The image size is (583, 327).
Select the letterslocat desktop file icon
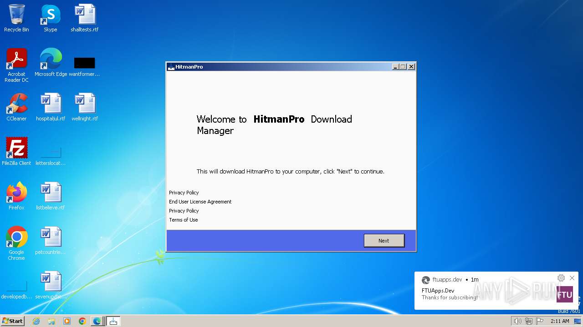(x=51, y=156)
